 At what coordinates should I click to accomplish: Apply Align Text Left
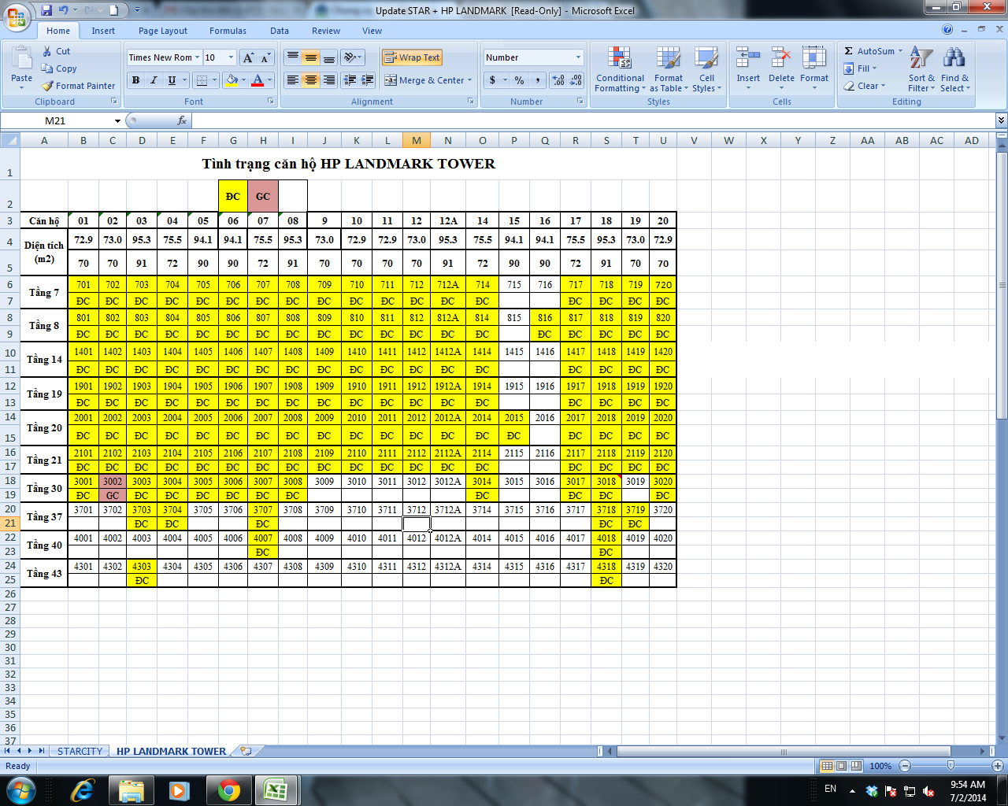point(292,80)
